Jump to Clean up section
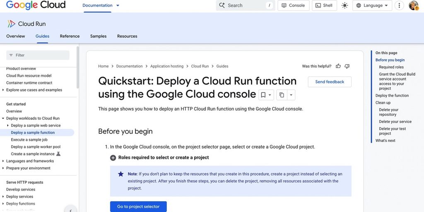Image resolution: width=424 pixels, height=212 pixels. tap(383, 103)
